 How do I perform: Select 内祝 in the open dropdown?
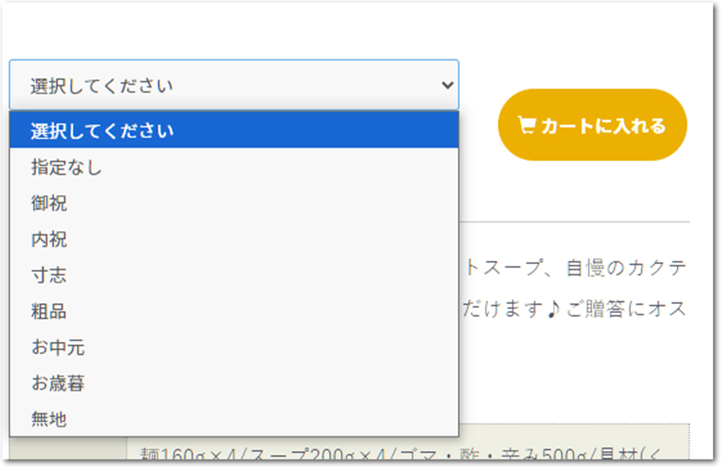point(233,240)
